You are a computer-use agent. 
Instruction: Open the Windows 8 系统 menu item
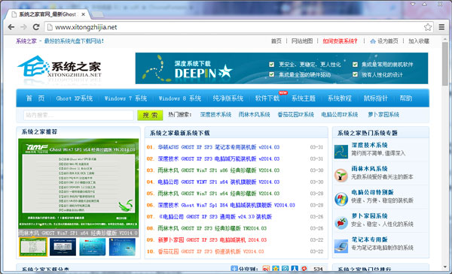[x=180, y=98]
